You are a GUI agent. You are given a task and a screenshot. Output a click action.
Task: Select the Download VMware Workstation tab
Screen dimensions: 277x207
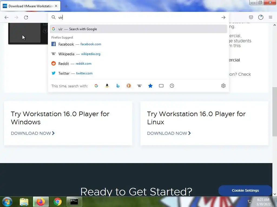[30, 6]
